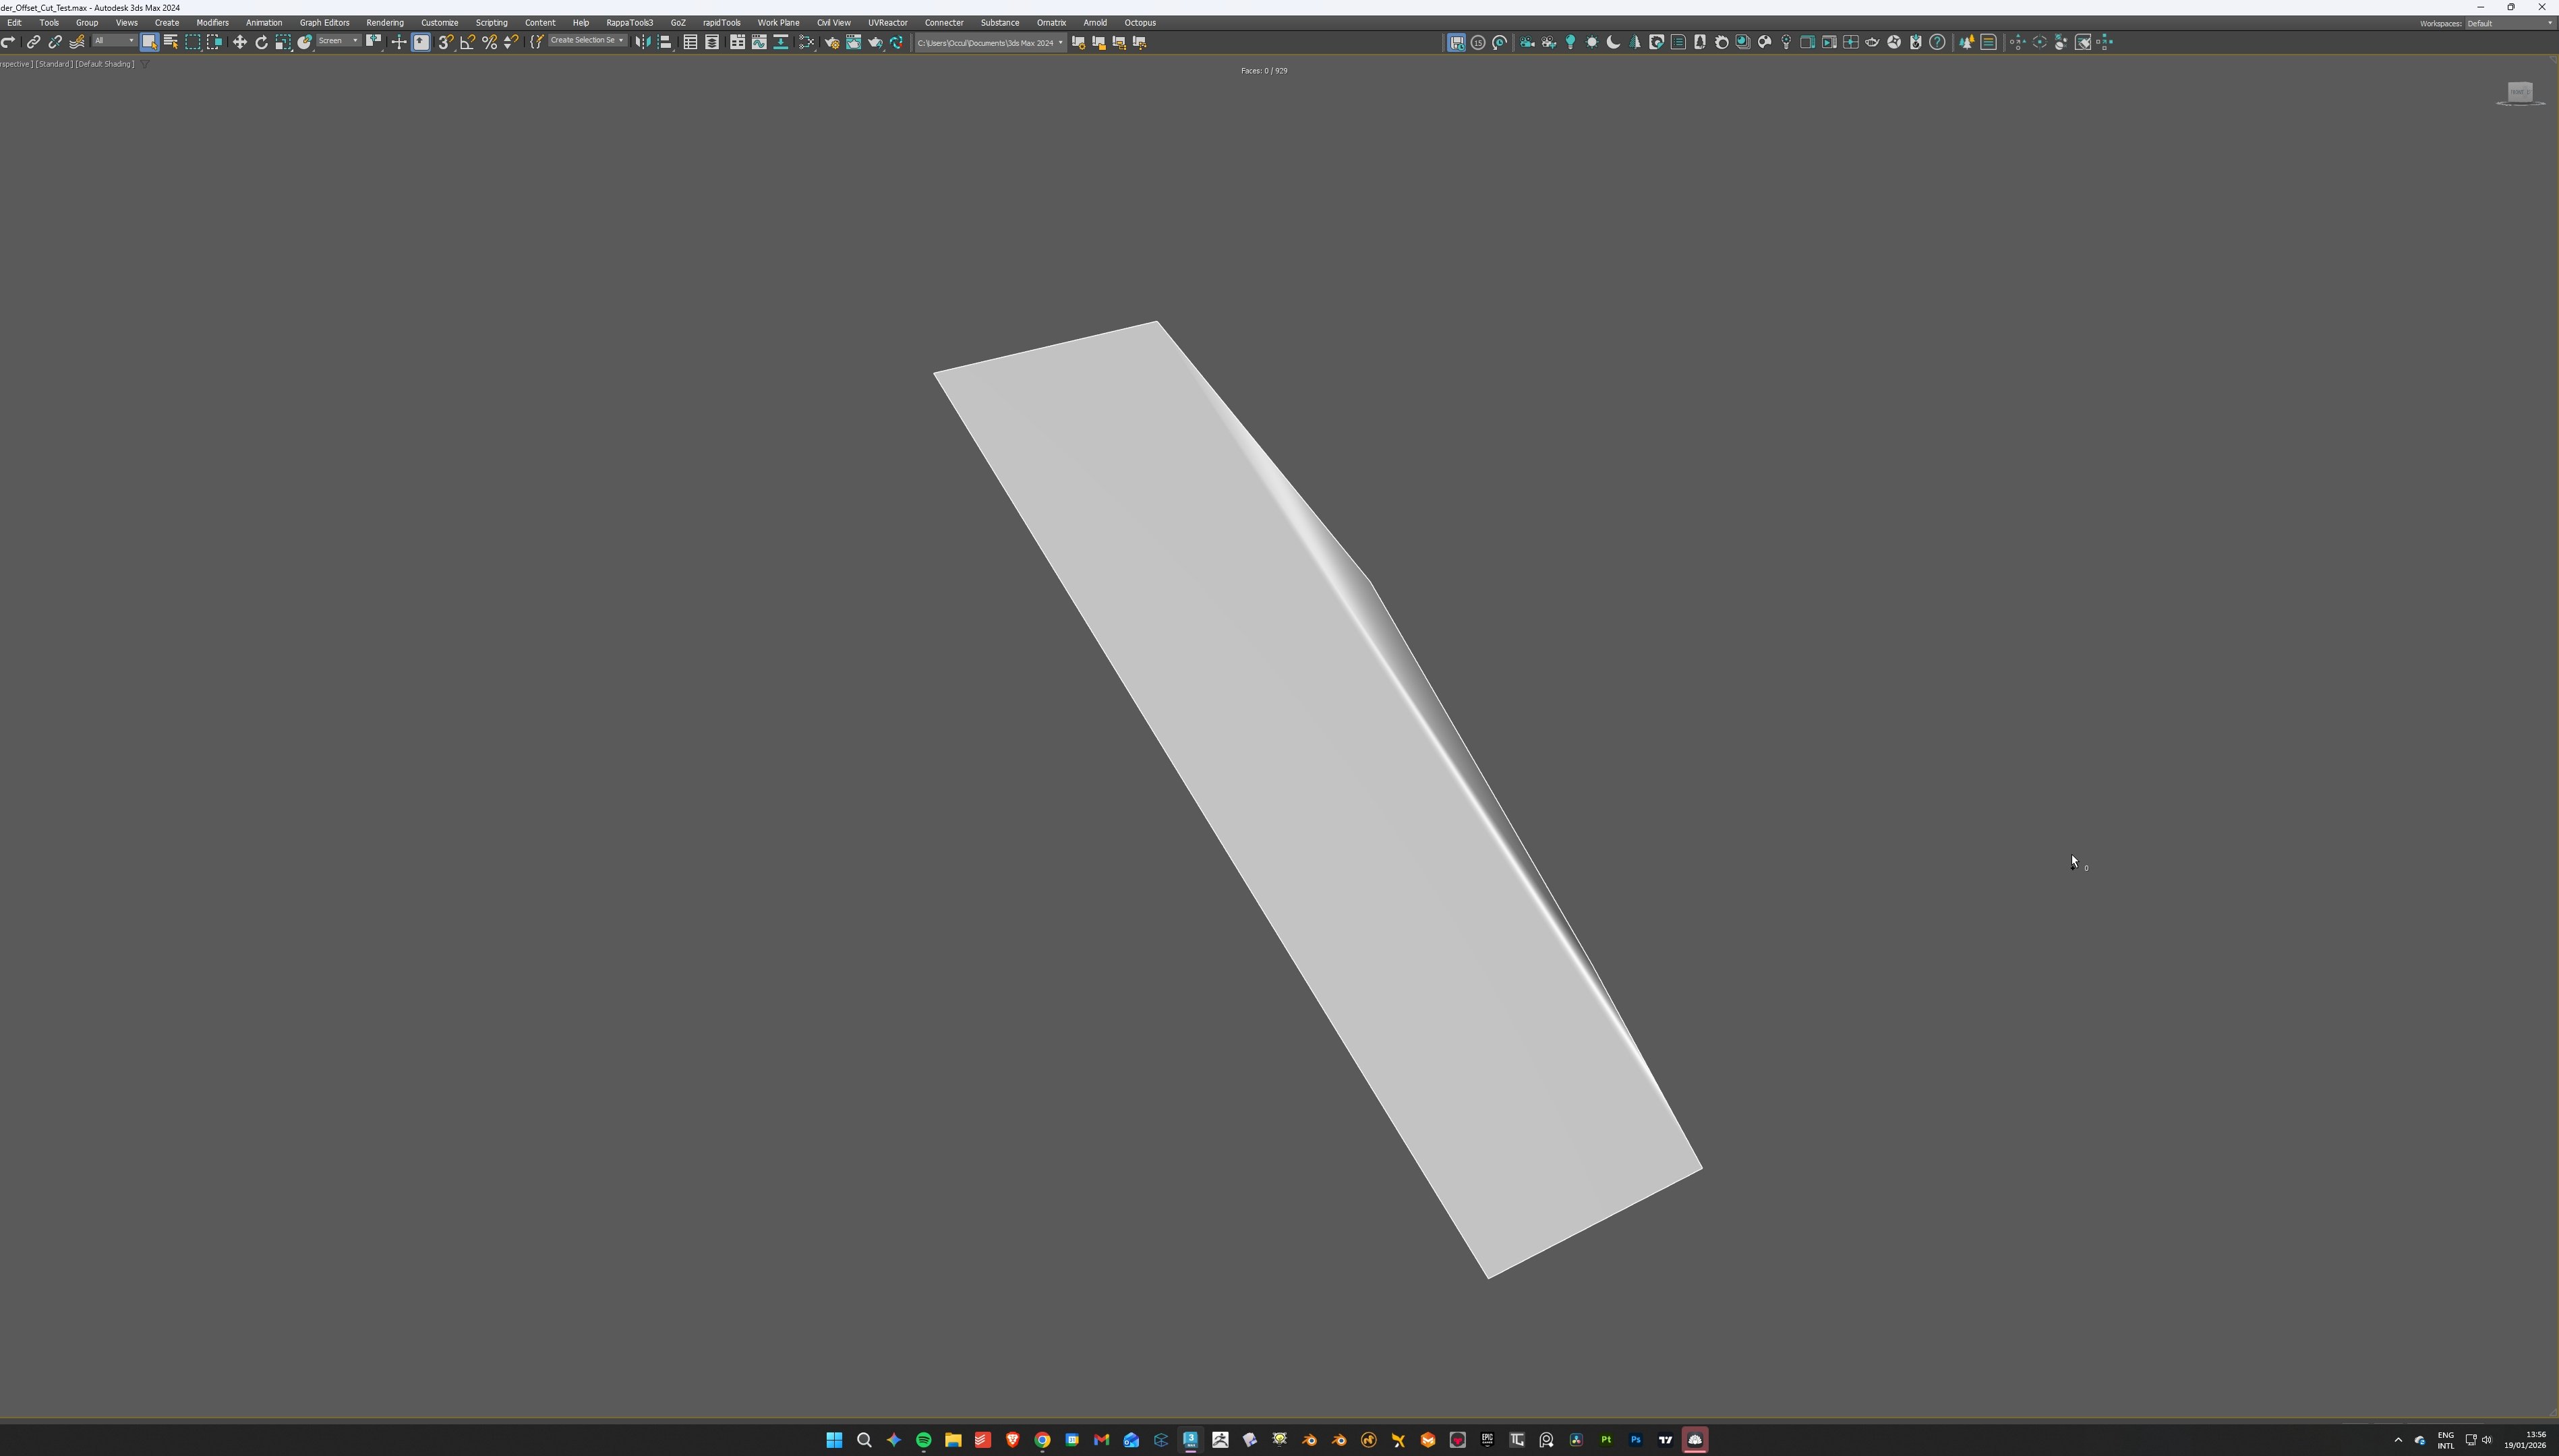Screen dimensions: 2559x1456
Task: Open the Modifiers menu
Action: pos(212,22)
